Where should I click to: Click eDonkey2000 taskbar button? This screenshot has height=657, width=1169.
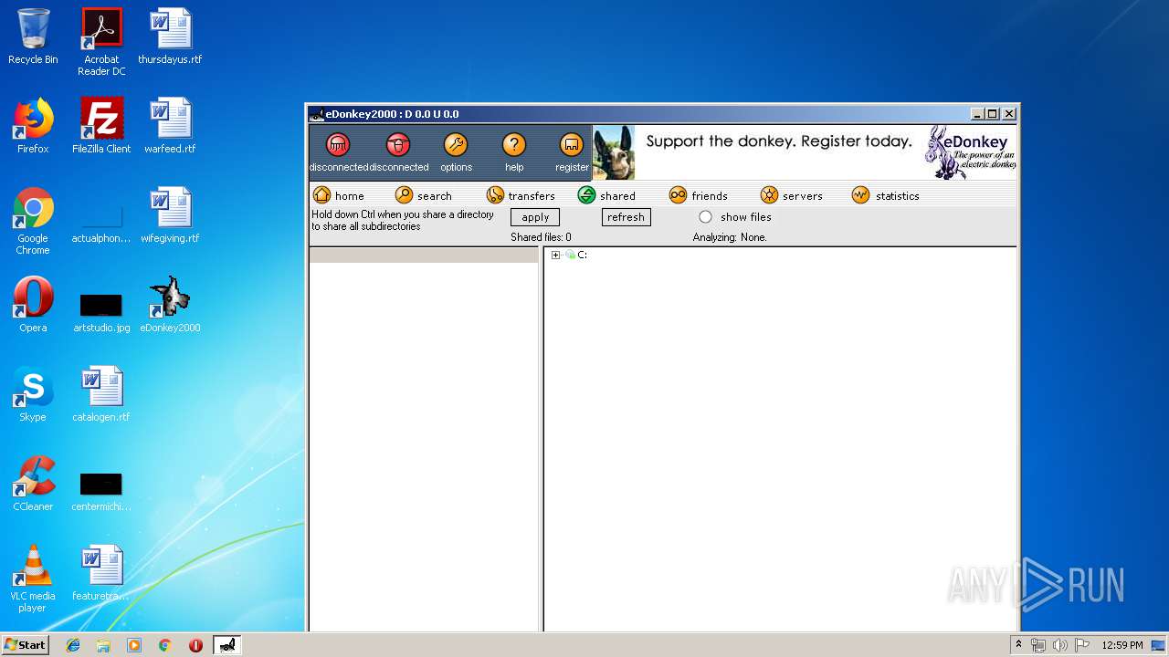pos(227,645)
